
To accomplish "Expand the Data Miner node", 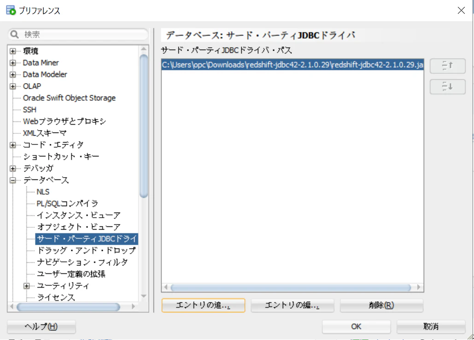I will pos(13,63).
